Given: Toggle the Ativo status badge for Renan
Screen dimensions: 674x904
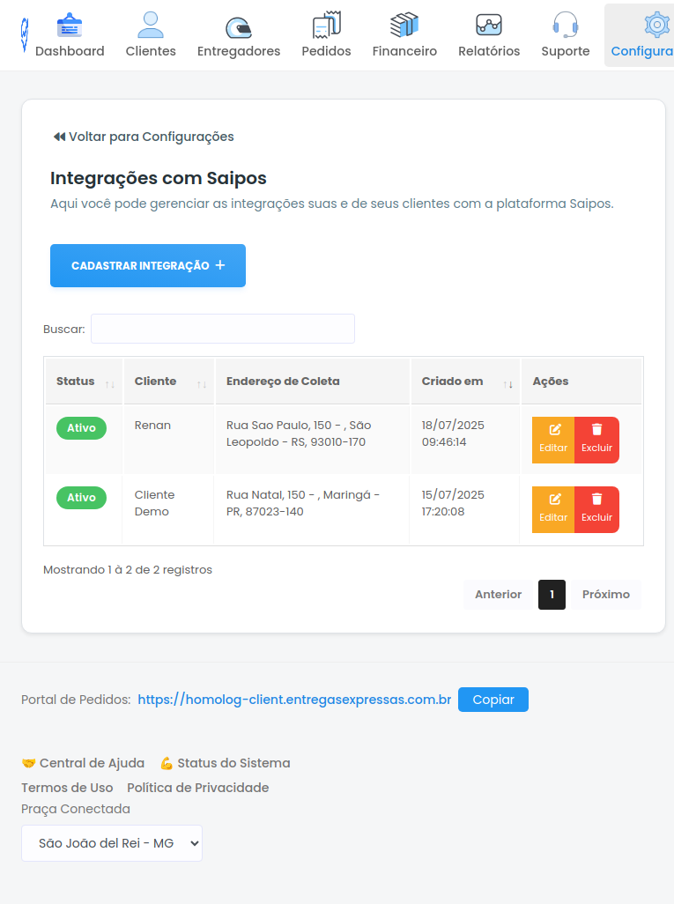Looking at the screenshot, I should [x=81, y=427].
